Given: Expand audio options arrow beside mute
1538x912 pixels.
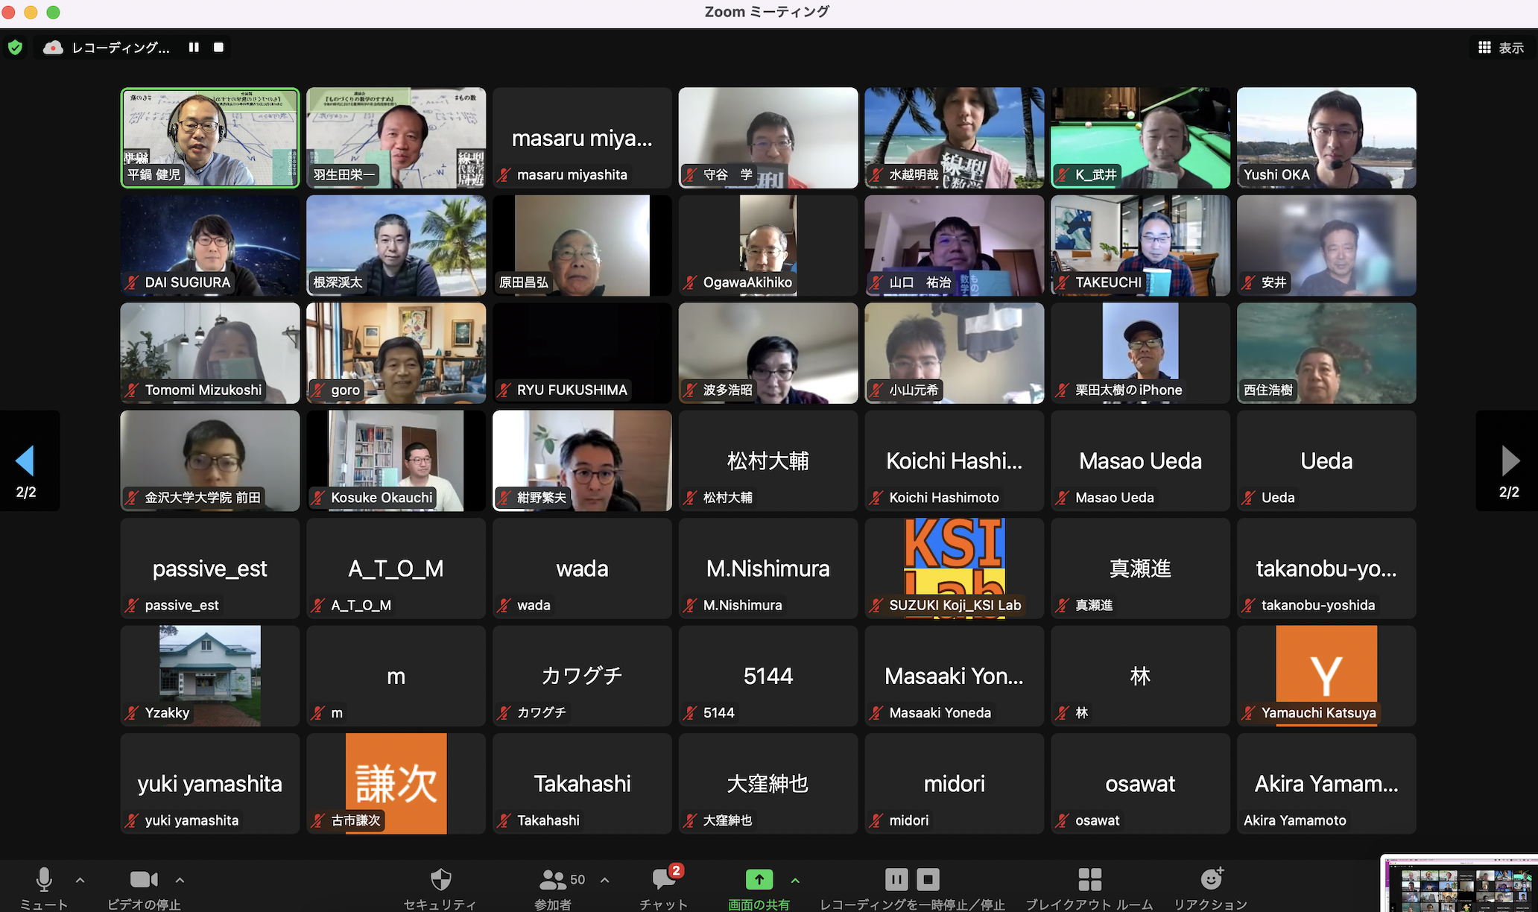Looking at the screenshot, I should (x=80, y=880).
